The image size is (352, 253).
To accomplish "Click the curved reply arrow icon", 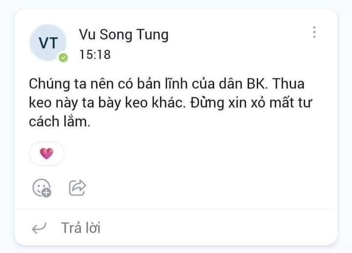I will click(x=39, y=228).
